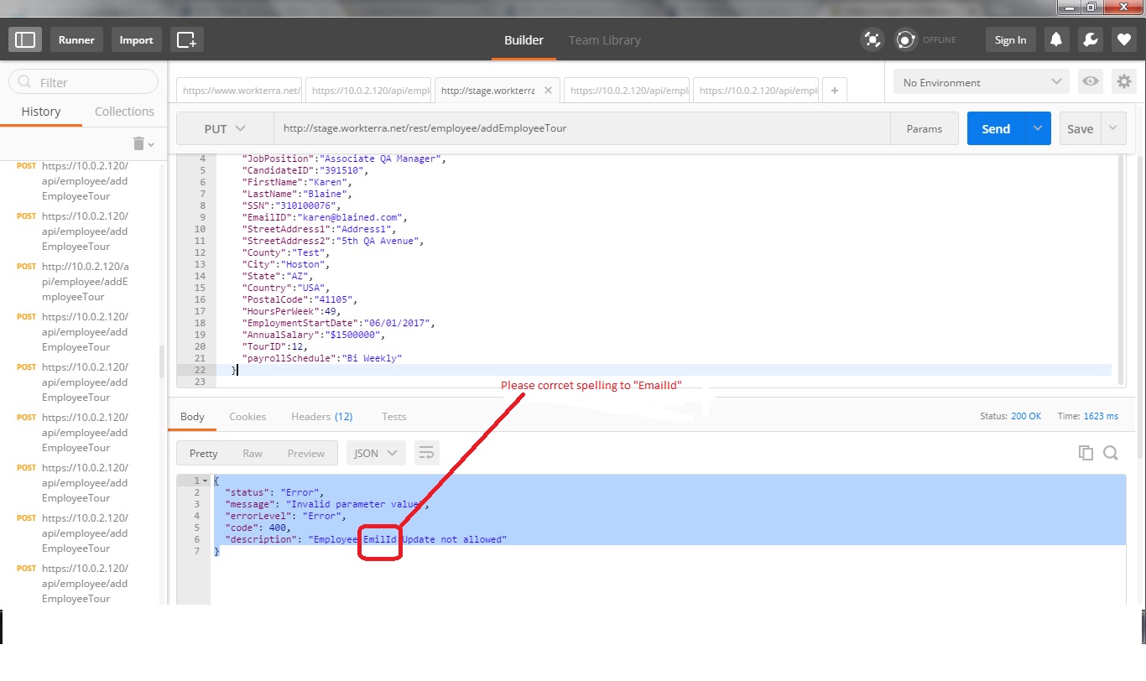Image resolution: width=1146 pixels, height=681 pixels.
Task: Open the Send button dropdown arrow
Action: coord(1038,129)
